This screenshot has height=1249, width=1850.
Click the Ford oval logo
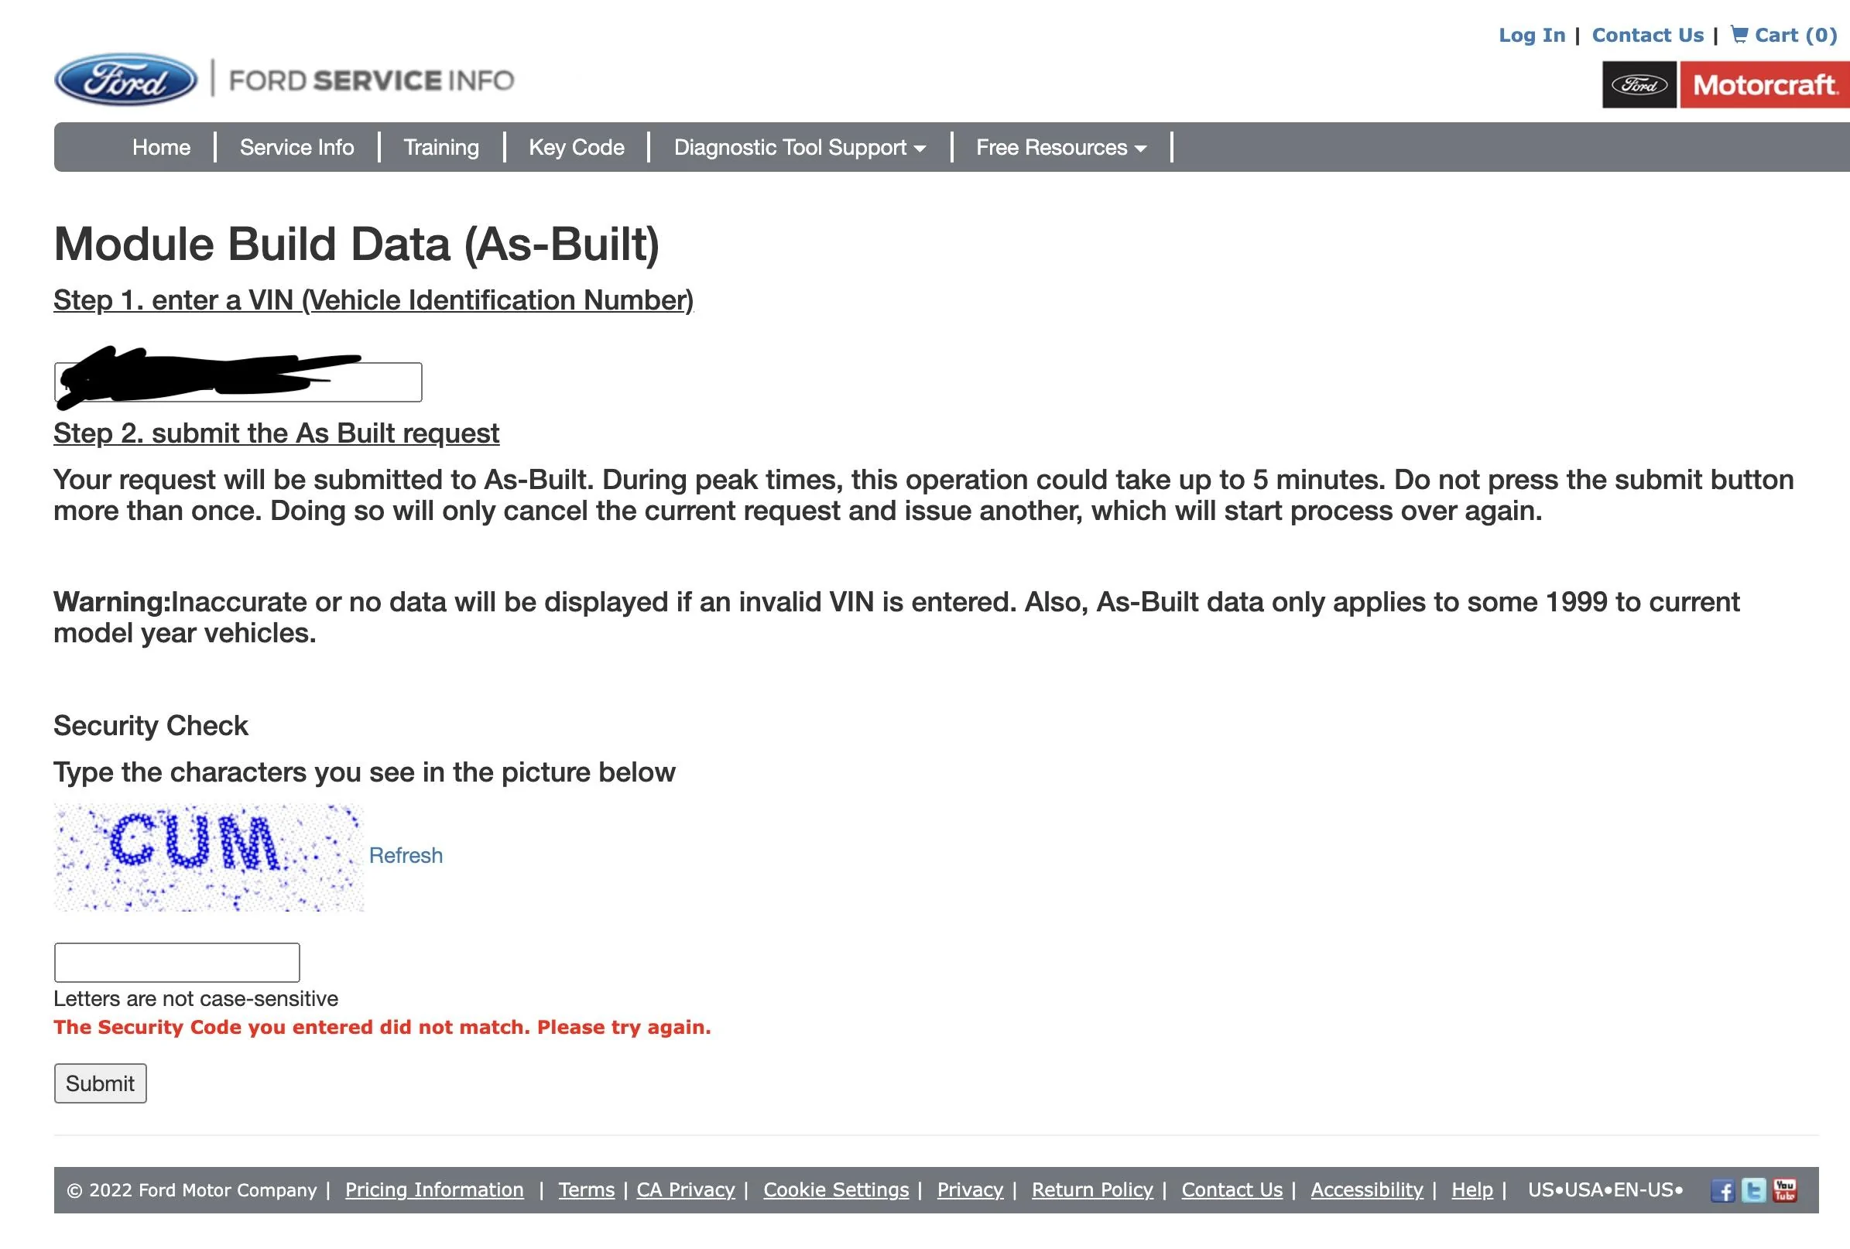coord(125,80)
